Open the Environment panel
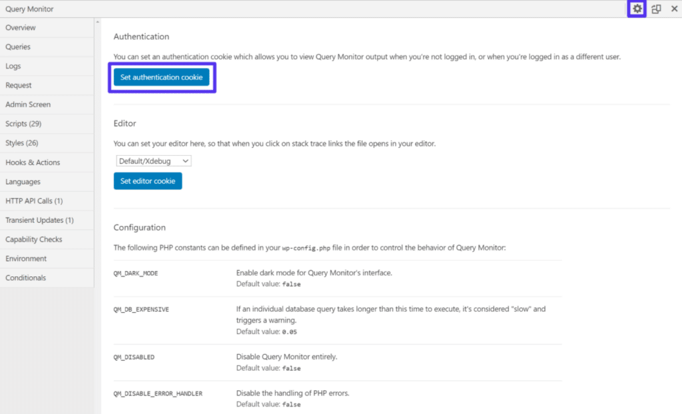The height and width of the screenshot is (414, 682). [26, 258]
